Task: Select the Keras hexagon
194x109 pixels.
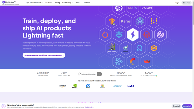Action: click(x=126, y=21)
